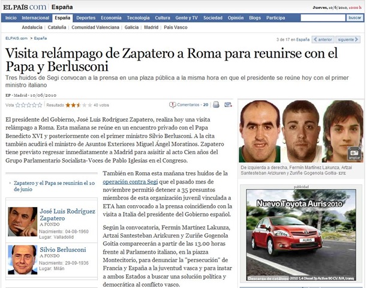Open the Blogs section tab

(x=255, y=18)
